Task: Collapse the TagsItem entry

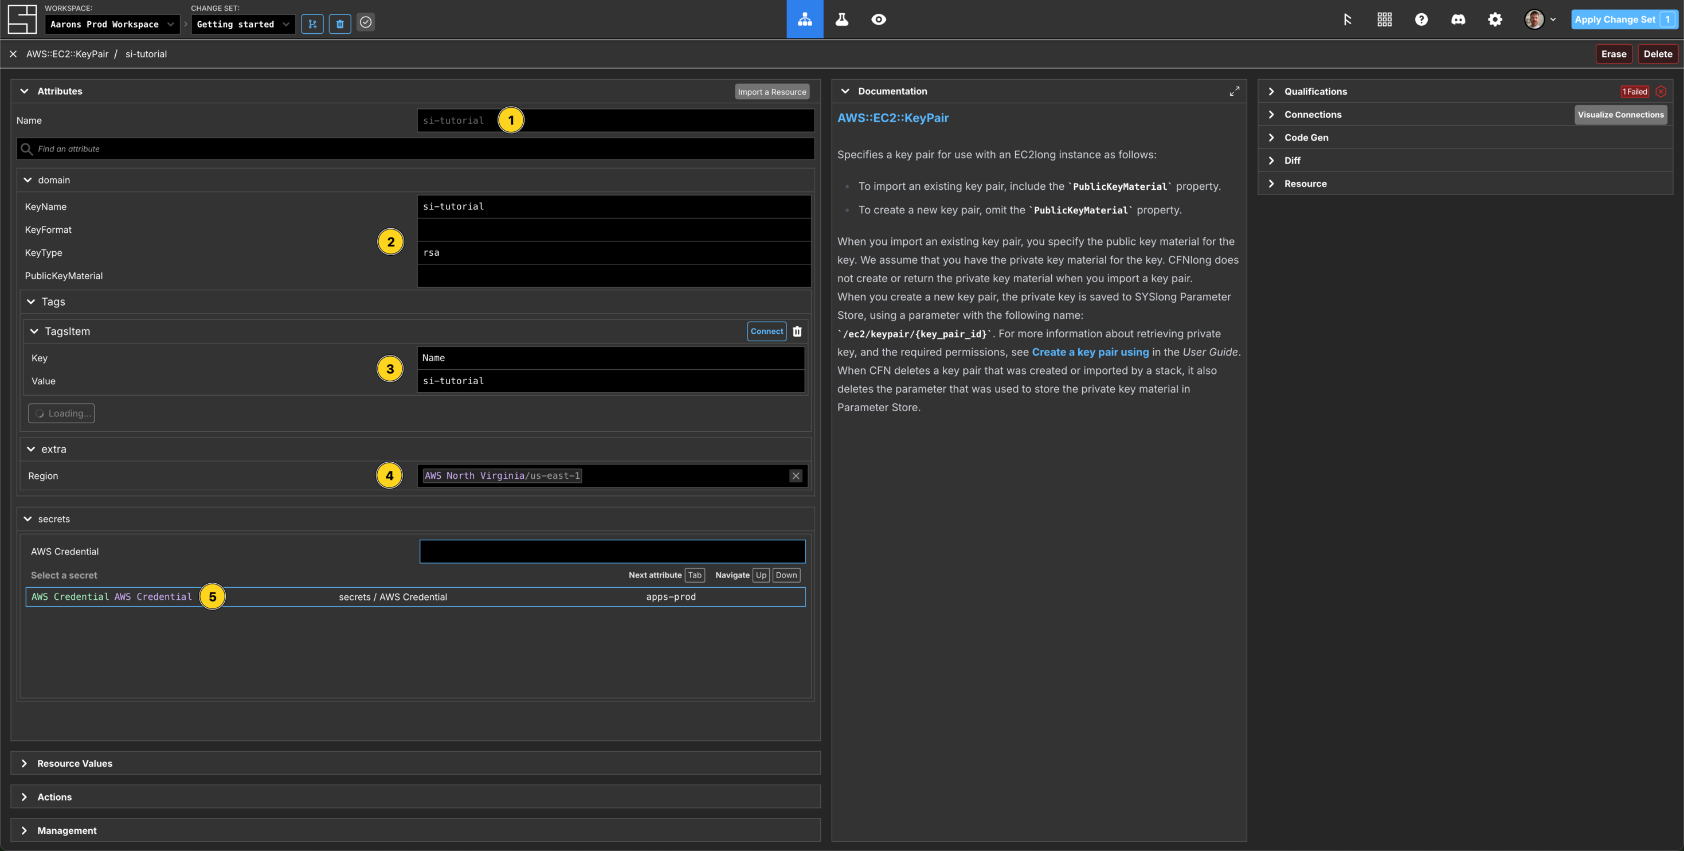Action: point(34,331)
